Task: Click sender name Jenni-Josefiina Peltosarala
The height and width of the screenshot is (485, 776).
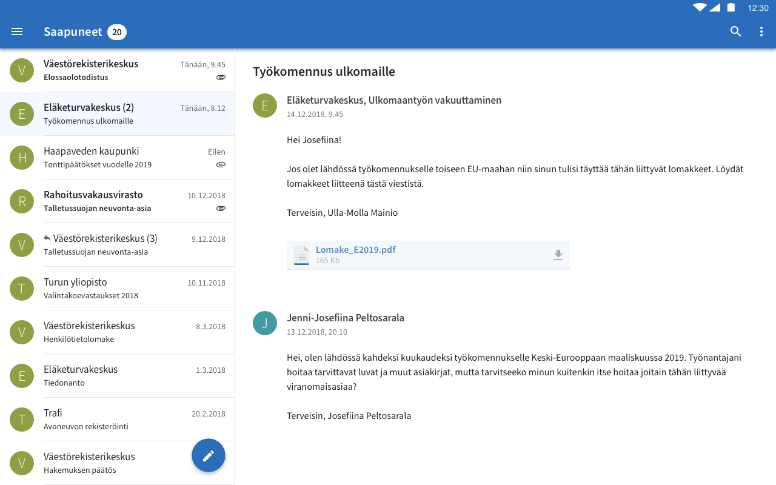Action: 346,318
